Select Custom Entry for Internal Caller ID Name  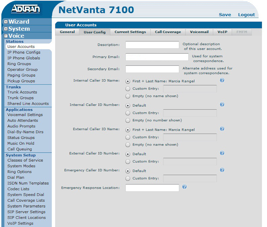coord(128,89)
